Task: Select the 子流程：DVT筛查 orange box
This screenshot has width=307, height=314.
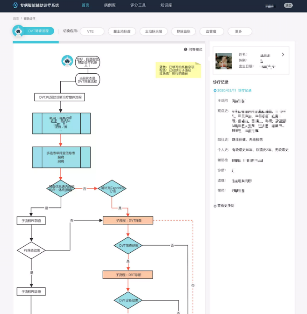Action: (x=128, y=221)
